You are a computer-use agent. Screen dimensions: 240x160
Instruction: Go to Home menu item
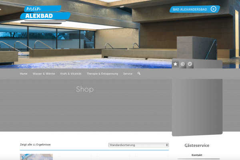click(x=24, y=74)
